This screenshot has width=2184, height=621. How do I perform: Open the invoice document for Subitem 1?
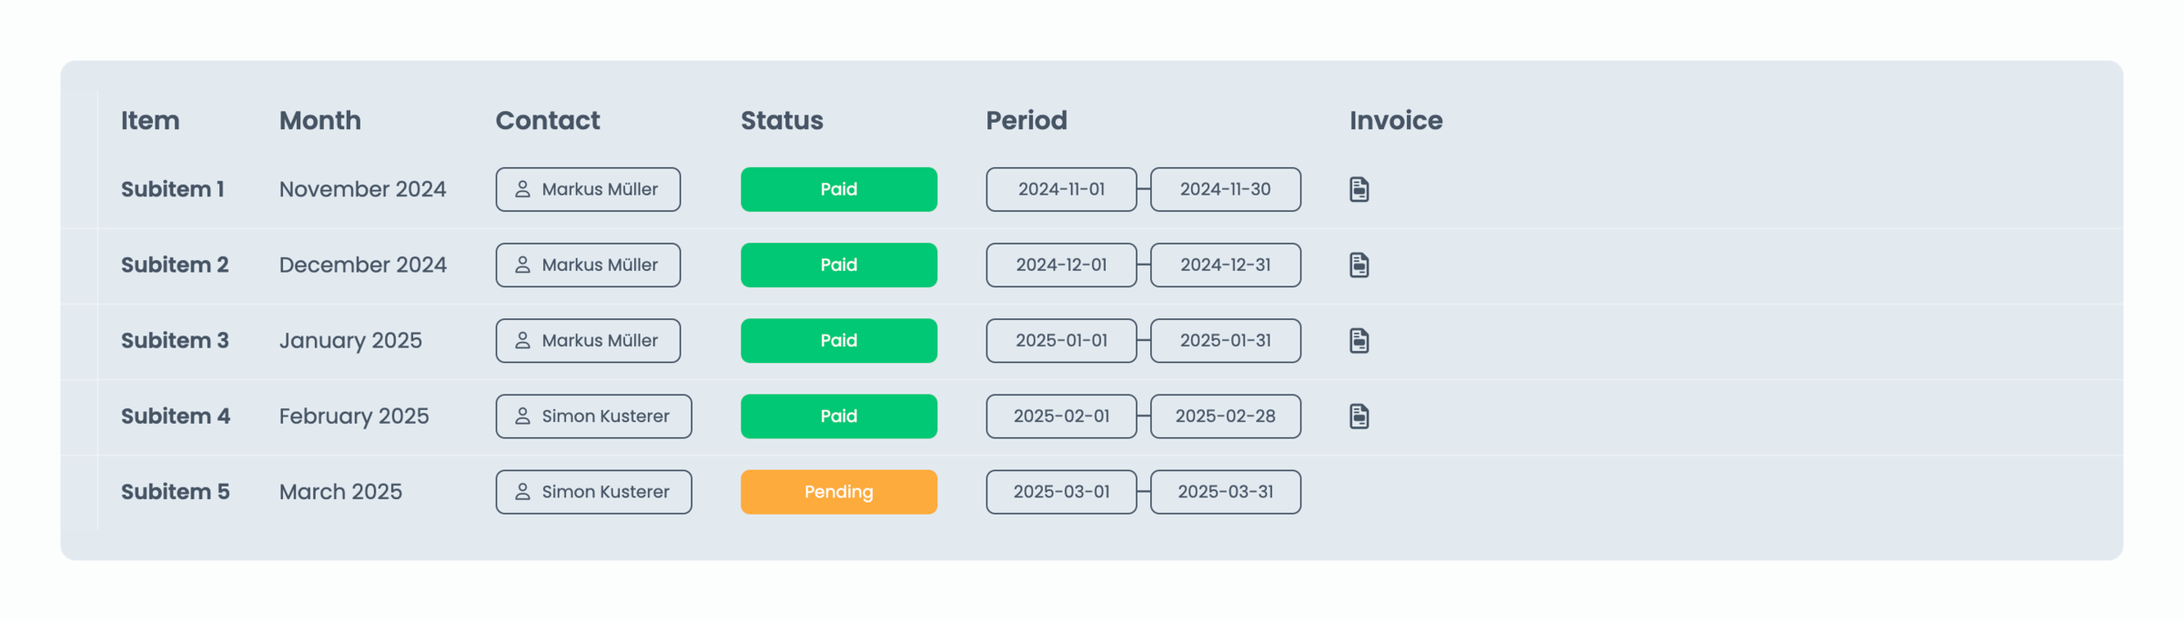coord(1359,189)
